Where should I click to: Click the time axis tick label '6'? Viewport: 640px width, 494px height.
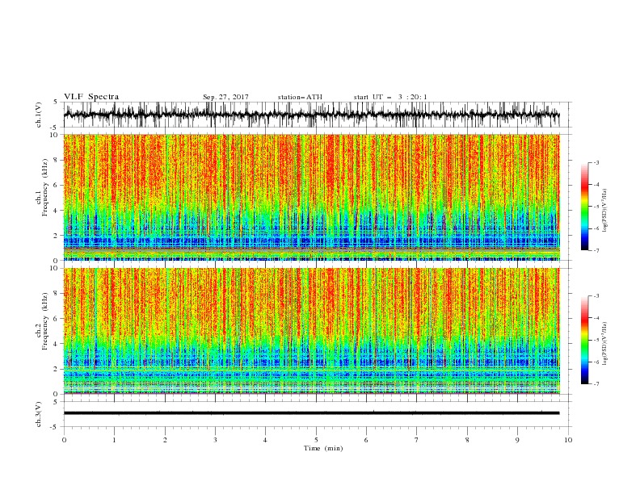point(366,440)
